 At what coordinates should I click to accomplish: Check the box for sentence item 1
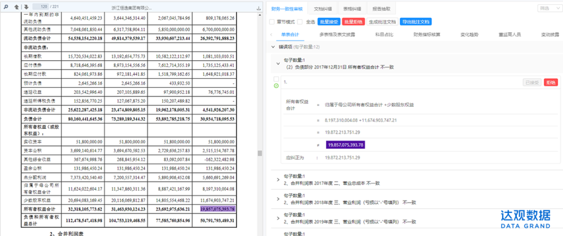(x=276, y=79)
